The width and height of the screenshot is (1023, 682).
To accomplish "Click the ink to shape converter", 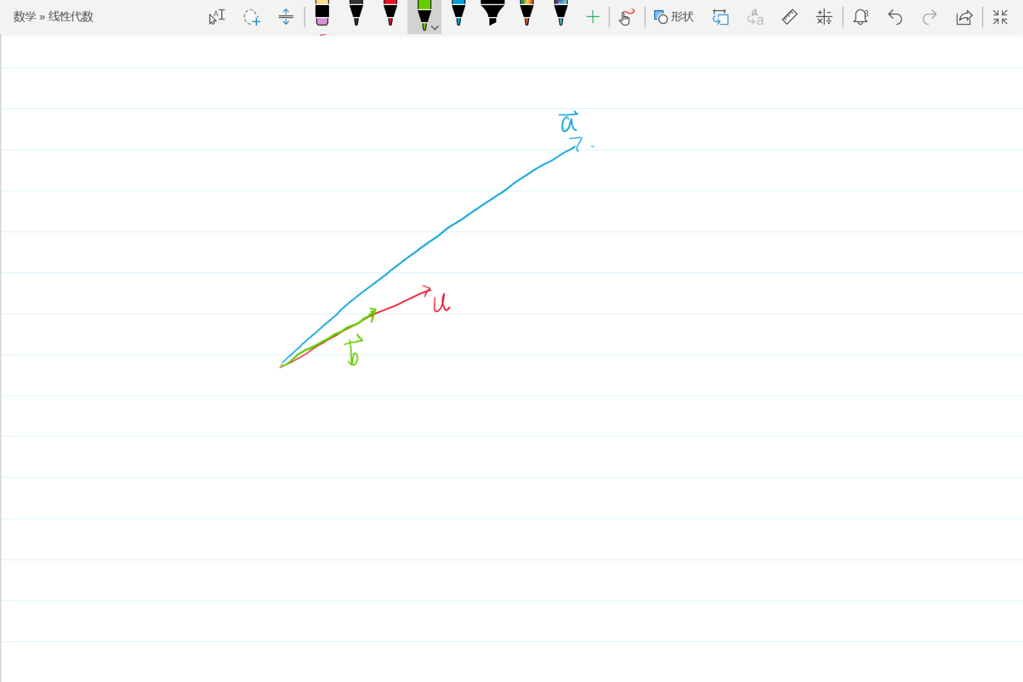I will (721, 17).
